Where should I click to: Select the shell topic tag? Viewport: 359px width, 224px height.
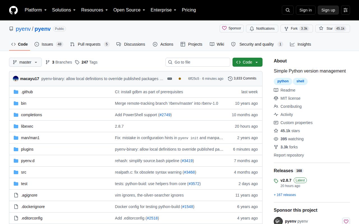300,81
